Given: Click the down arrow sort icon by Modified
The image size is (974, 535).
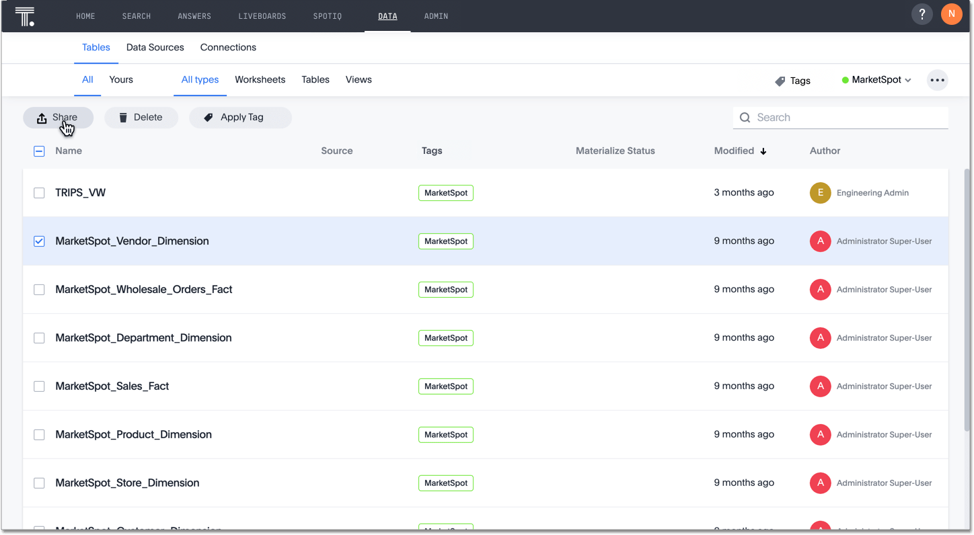Looking at the screenshot, I should tap(763, 151).
